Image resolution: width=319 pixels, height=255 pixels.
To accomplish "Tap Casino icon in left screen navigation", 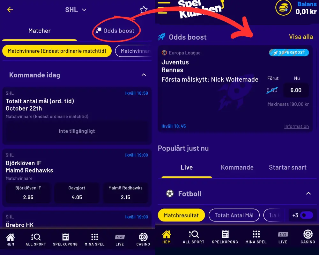I will pyautogui.click(x=143, y=240).
